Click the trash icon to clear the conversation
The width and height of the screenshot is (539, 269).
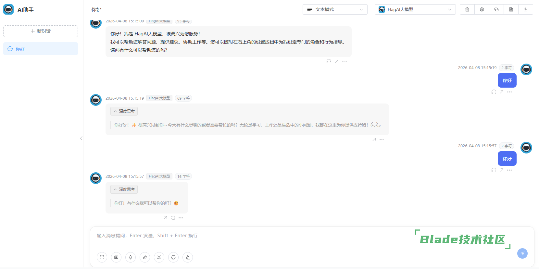tap(467, 9)
